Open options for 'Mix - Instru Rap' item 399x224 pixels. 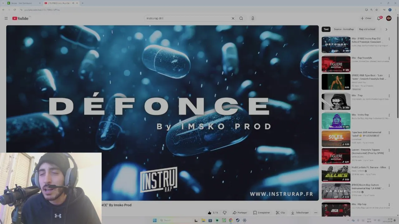pyautogui.click(x=389, y=115)
